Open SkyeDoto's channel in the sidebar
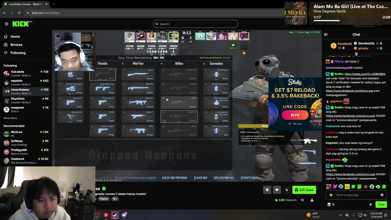Image resolution: width=391 pixels, height=220 pixels. pos(26,100)
